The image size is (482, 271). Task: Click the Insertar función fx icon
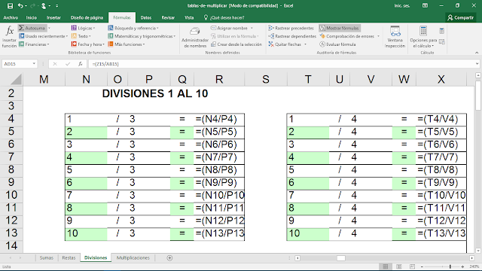[10, 31]
